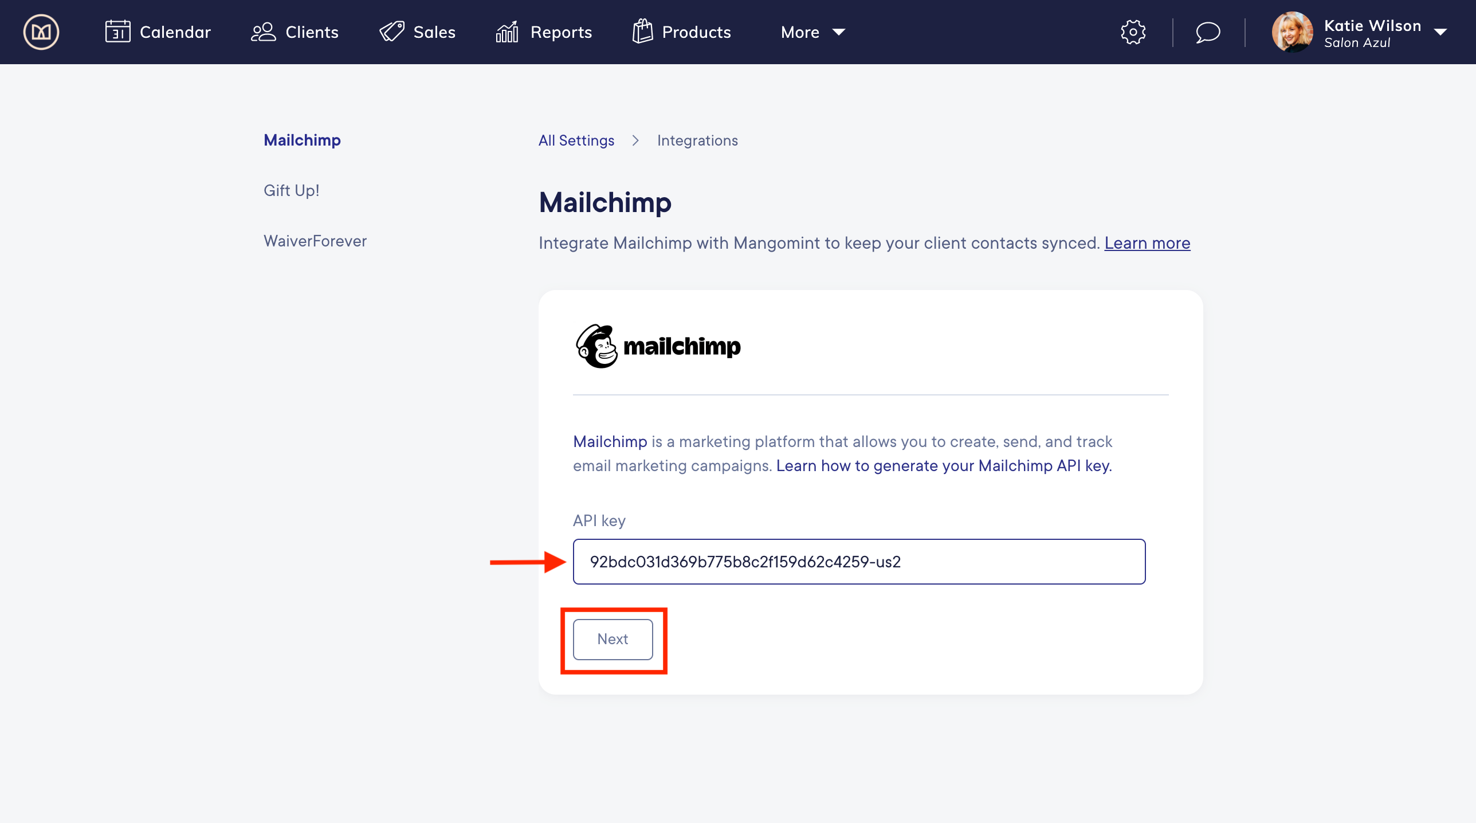
Task: Click the Integrations breadcrumb
Action: (697, 140)
